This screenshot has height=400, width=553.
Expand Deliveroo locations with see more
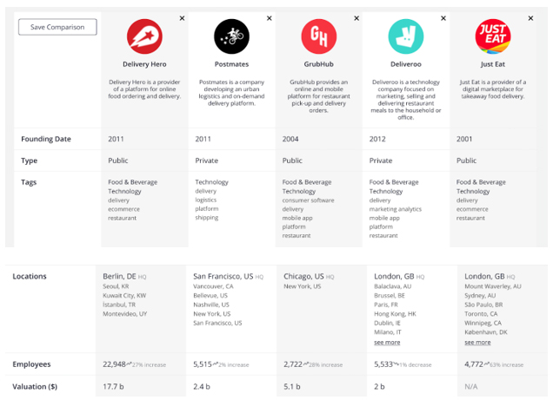387,343
